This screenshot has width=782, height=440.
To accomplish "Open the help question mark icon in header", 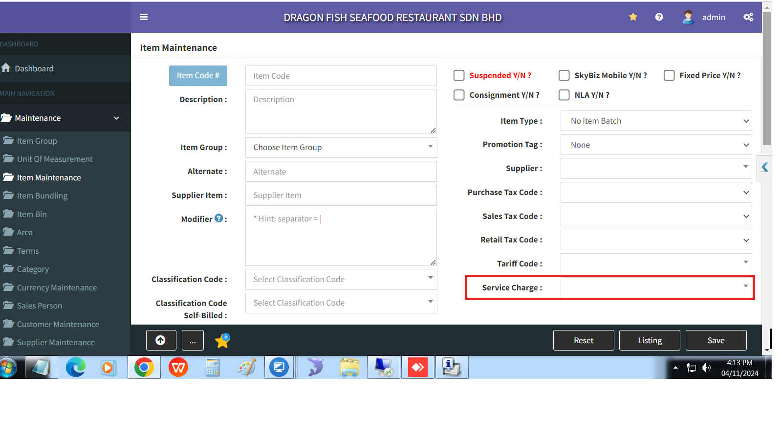I will point(659,17).
